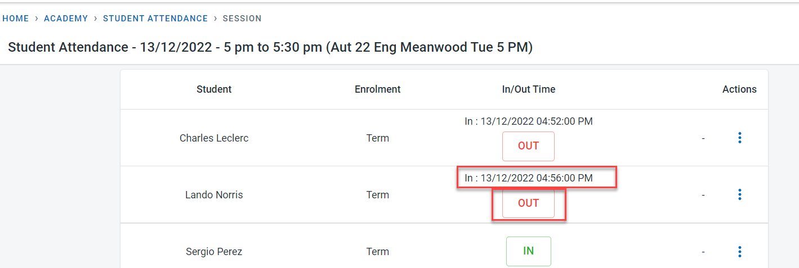Select the Charles Leclerc student name
This screenshot has width=799, height=268.
pyautogui.click(x=214, y=138)
